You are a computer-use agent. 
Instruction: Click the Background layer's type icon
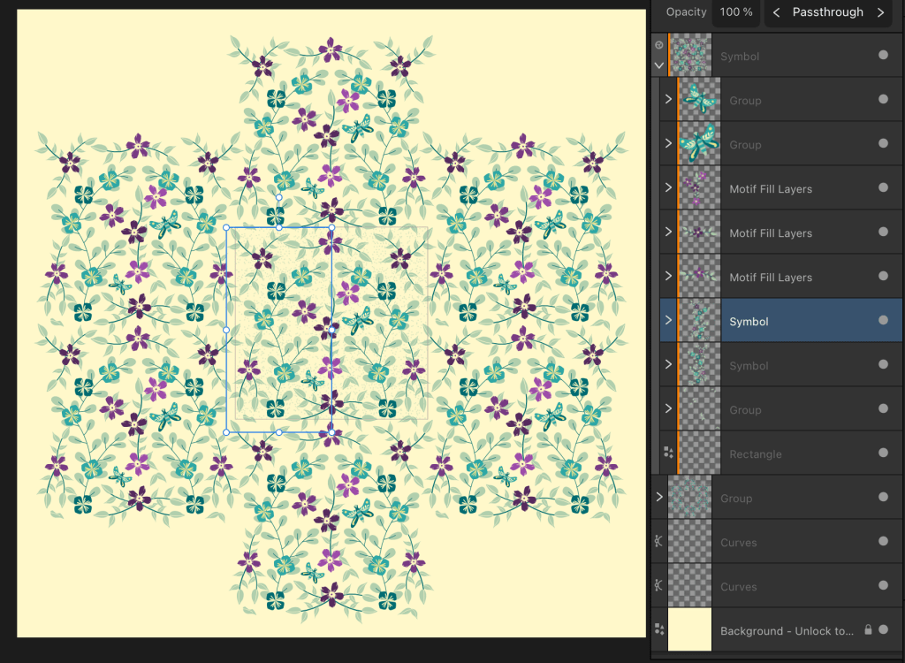pos(658,630)
